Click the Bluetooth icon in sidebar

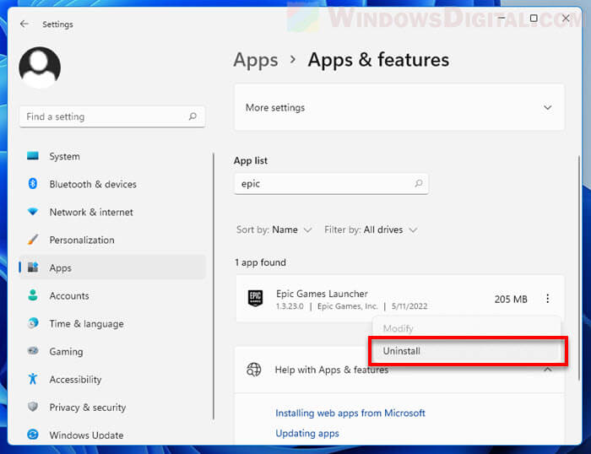click(x=33, y=183)
